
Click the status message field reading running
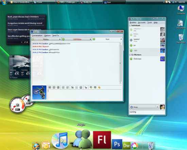click(x=147, y=112)
